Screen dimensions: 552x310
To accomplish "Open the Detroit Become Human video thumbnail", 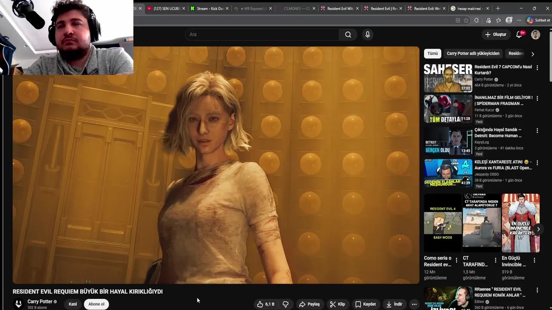I will click(x=448, y=141).
